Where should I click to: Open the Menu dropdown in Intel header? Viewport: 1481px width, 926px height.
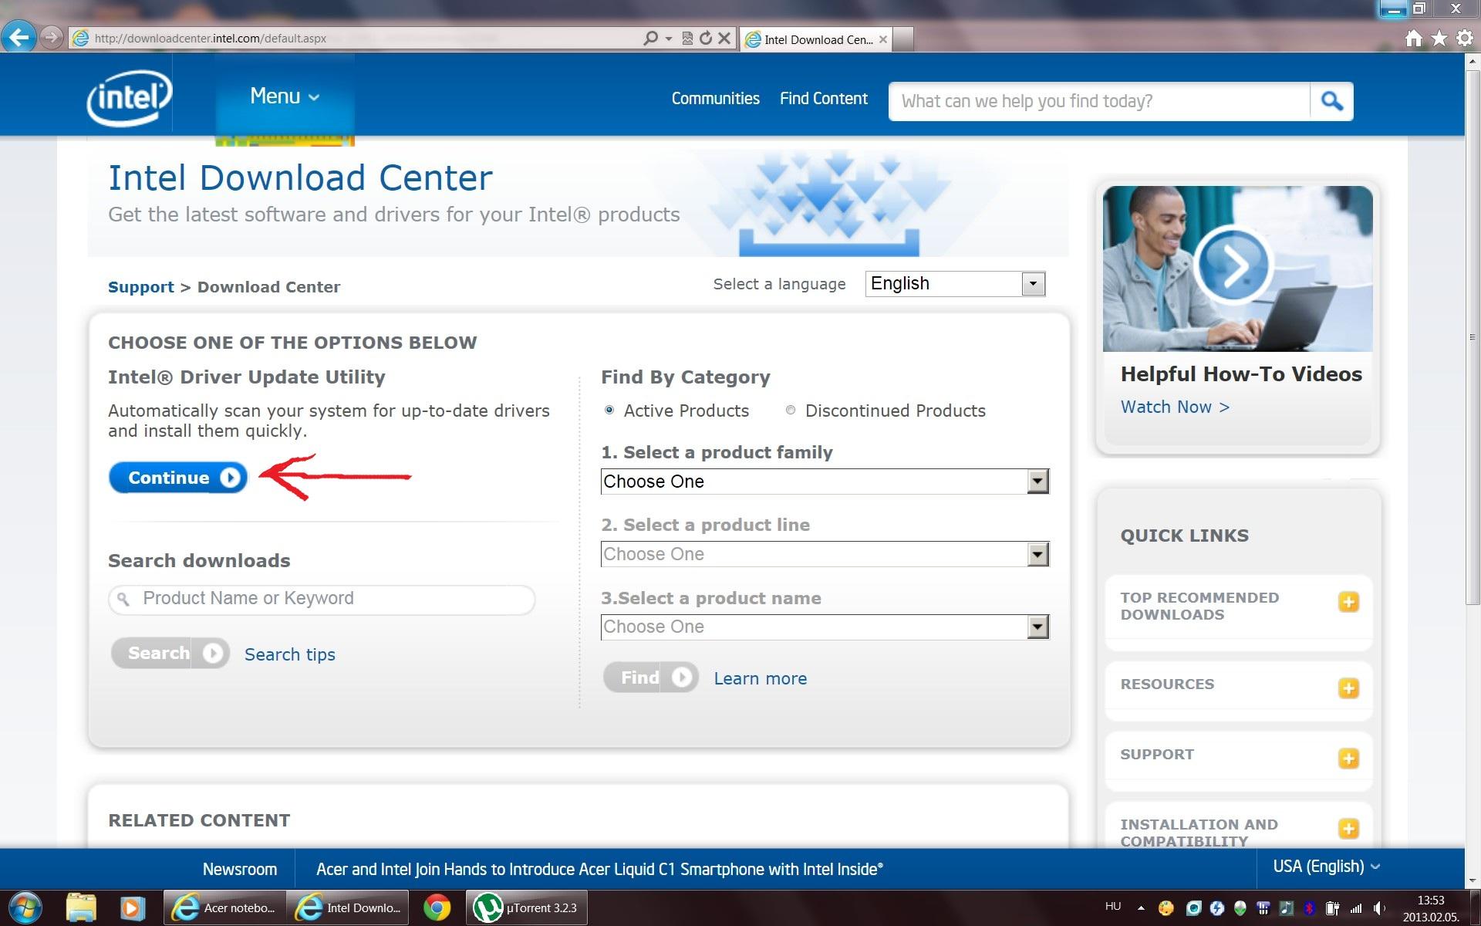click(285, 96)
